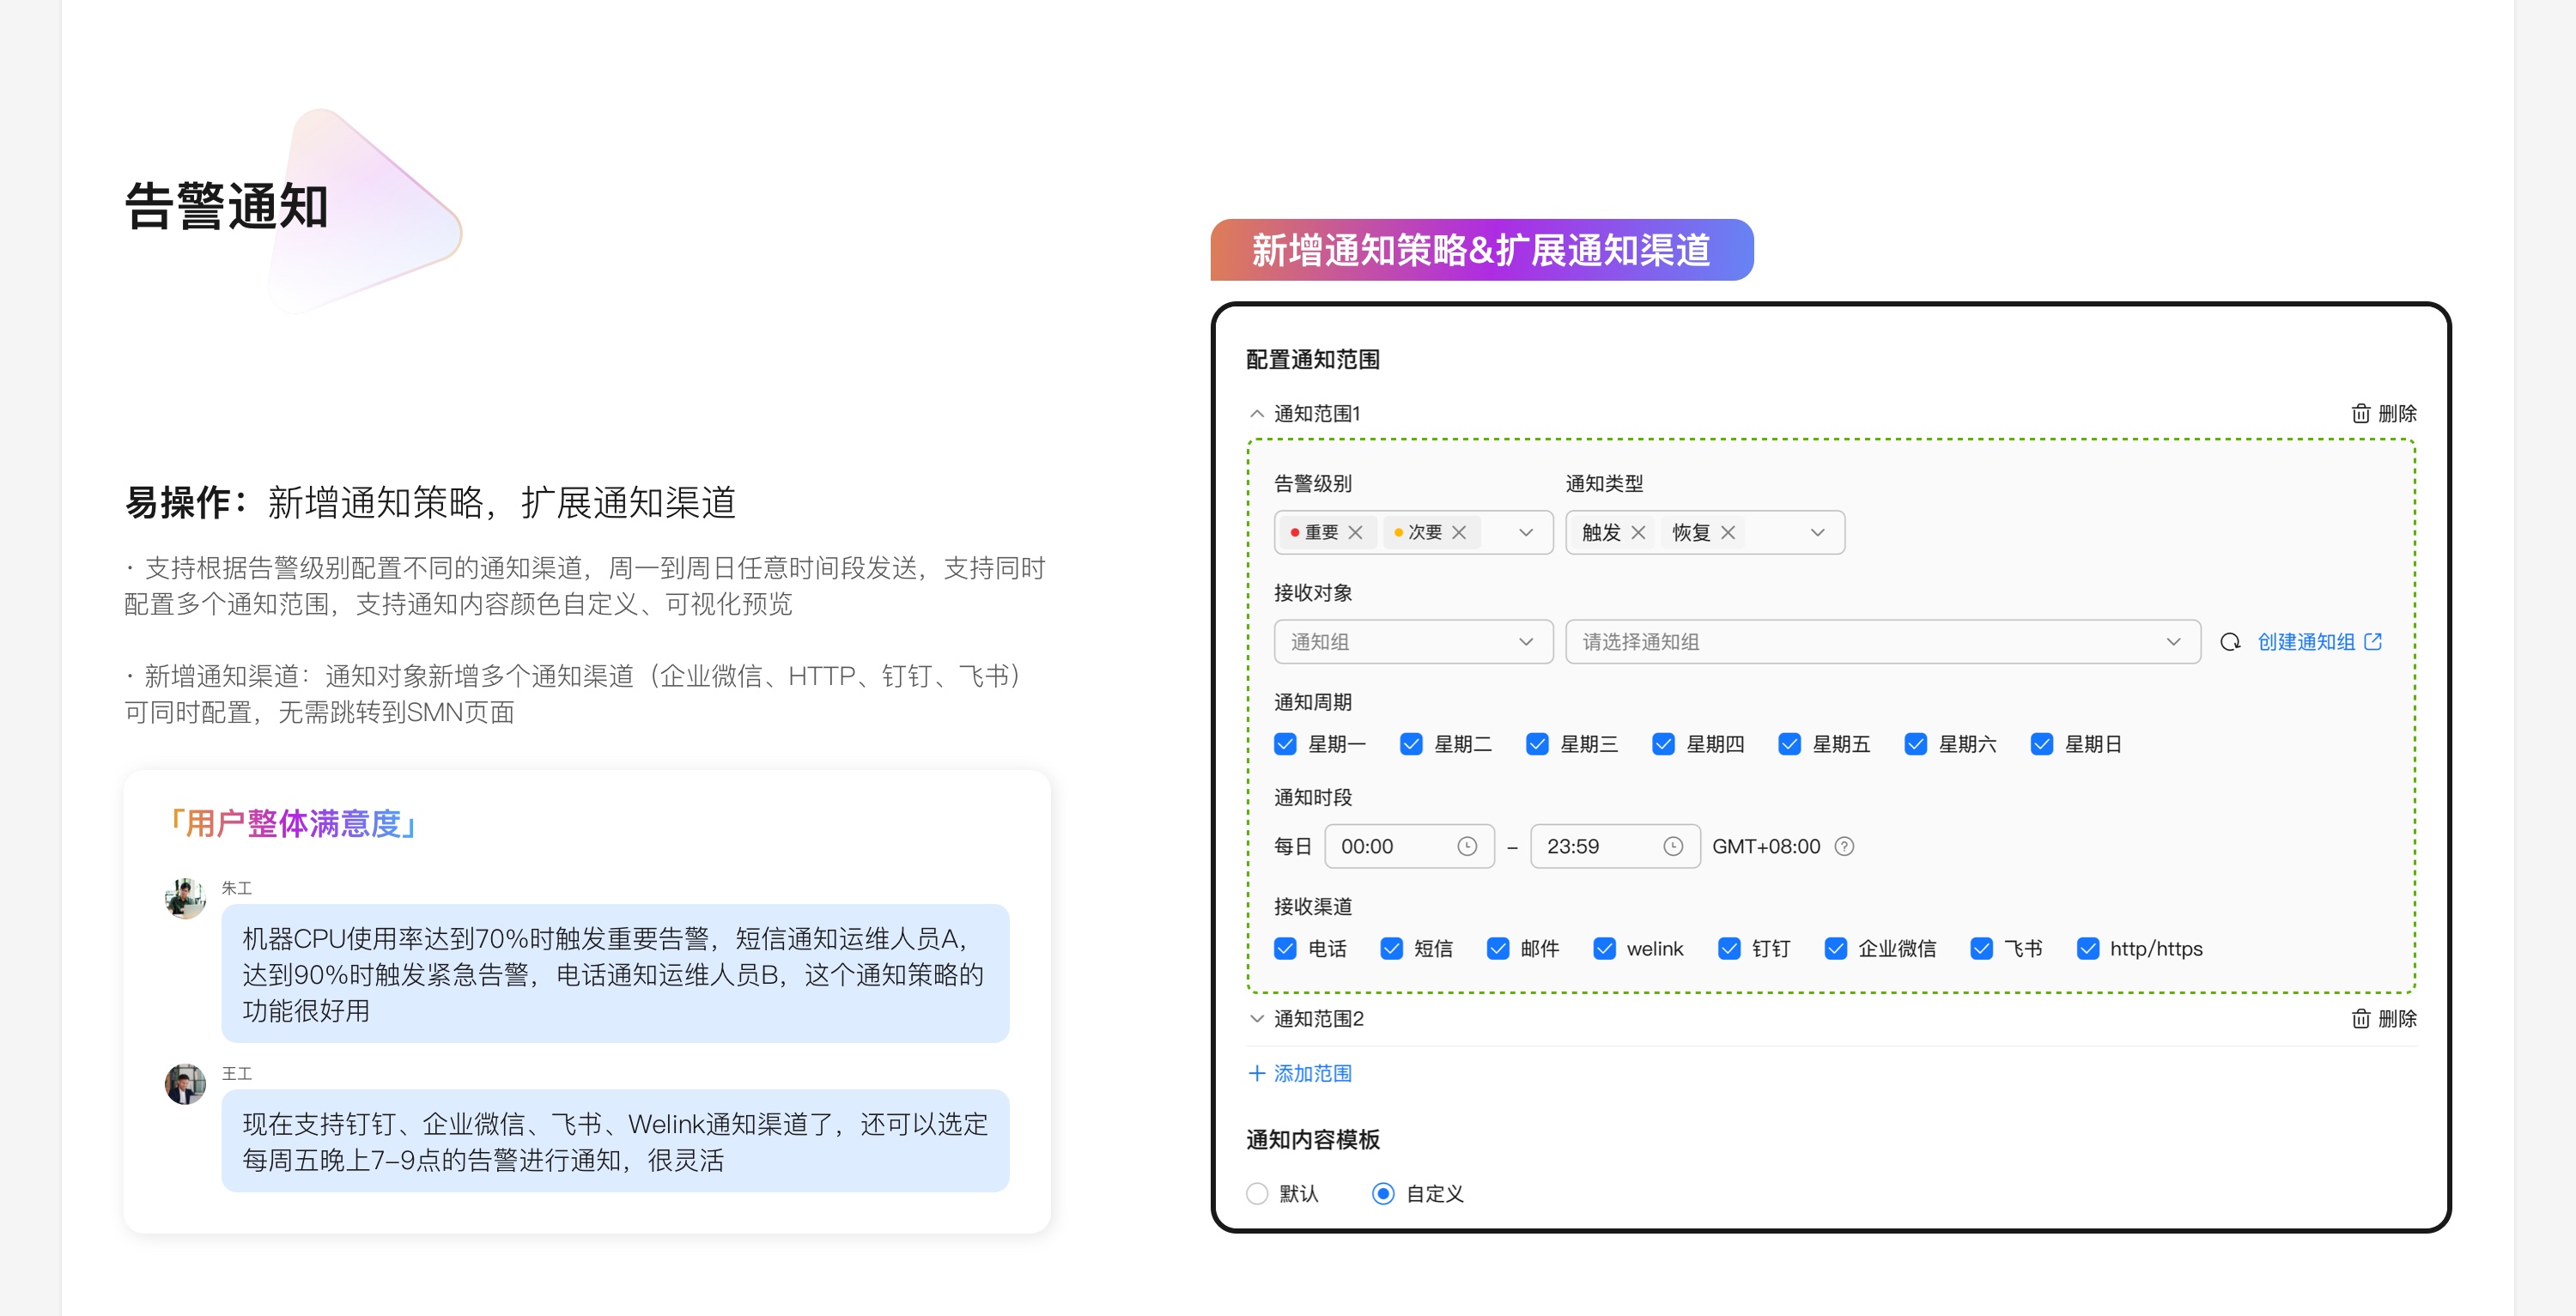The width and height of the screenshot is (2576, 1316).
Task: Click the help icon next to GMT+08:00
Action: pos(1844,846)
